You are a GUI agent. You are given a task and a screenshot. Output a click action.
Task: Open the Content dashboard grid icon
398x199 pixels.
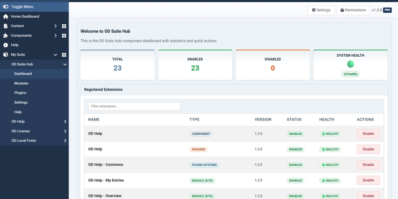point(64,26)
